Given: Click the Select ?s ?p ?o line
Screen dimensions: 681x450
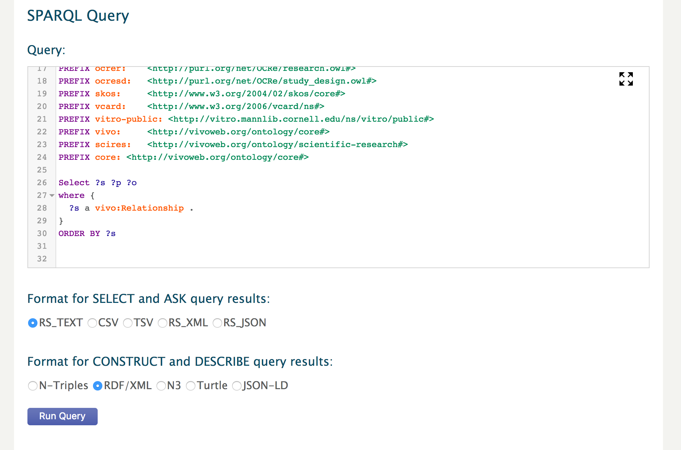Looking at the screenshot, I should 98,183.
